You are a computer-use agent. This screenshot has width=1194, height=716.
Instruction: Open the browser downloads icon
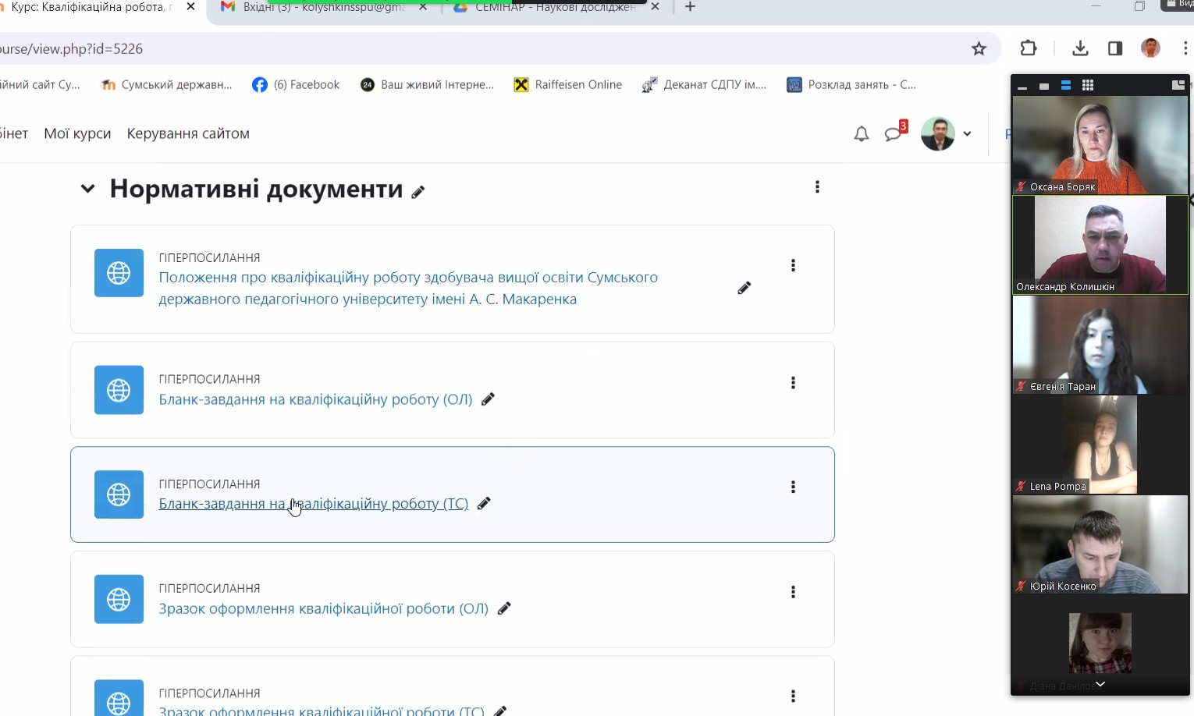1080,48
